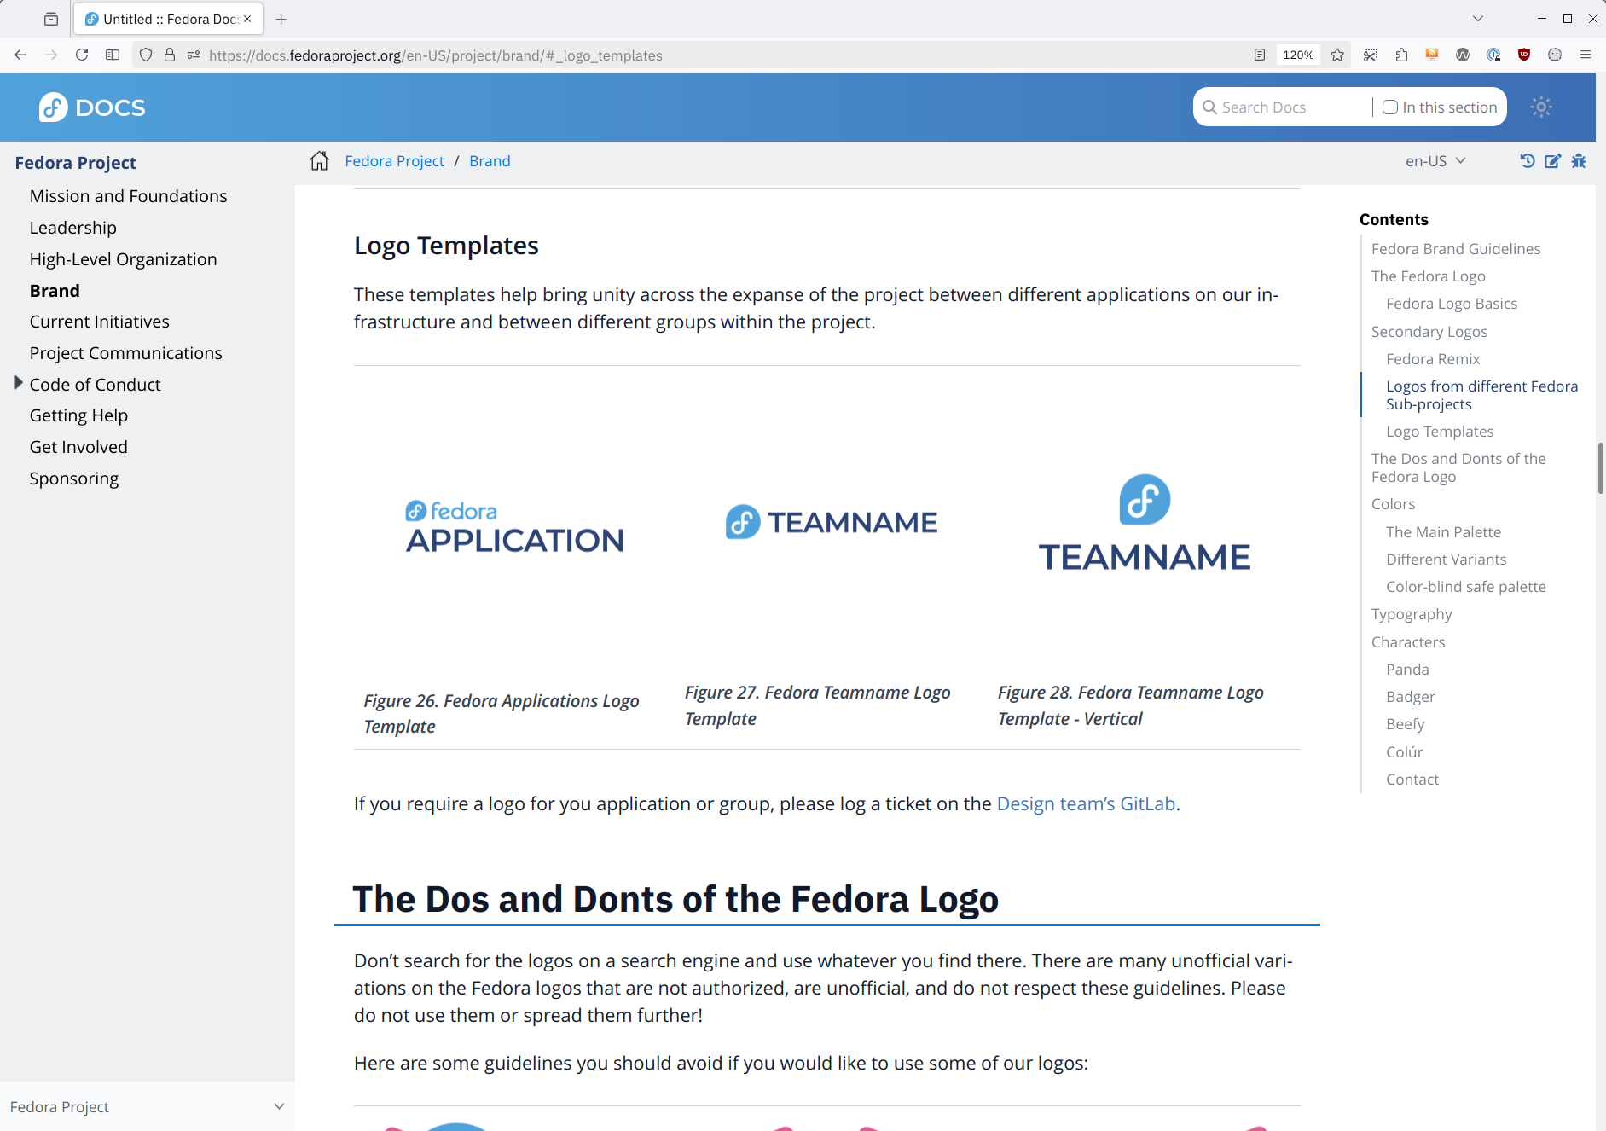Open the clock-with-lock extension icon

(1493, 55)
